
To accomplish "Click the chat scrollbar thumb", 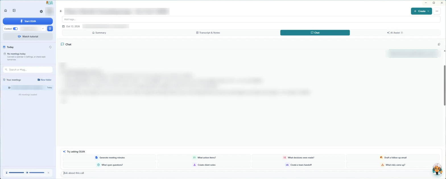I will [445, 85].
